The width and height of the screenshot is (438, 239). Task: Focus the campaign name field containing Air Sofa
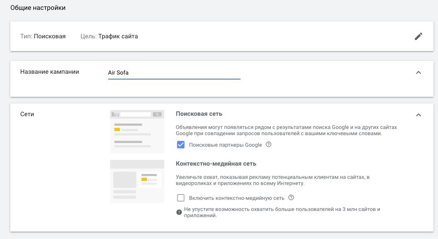(174, 73)
